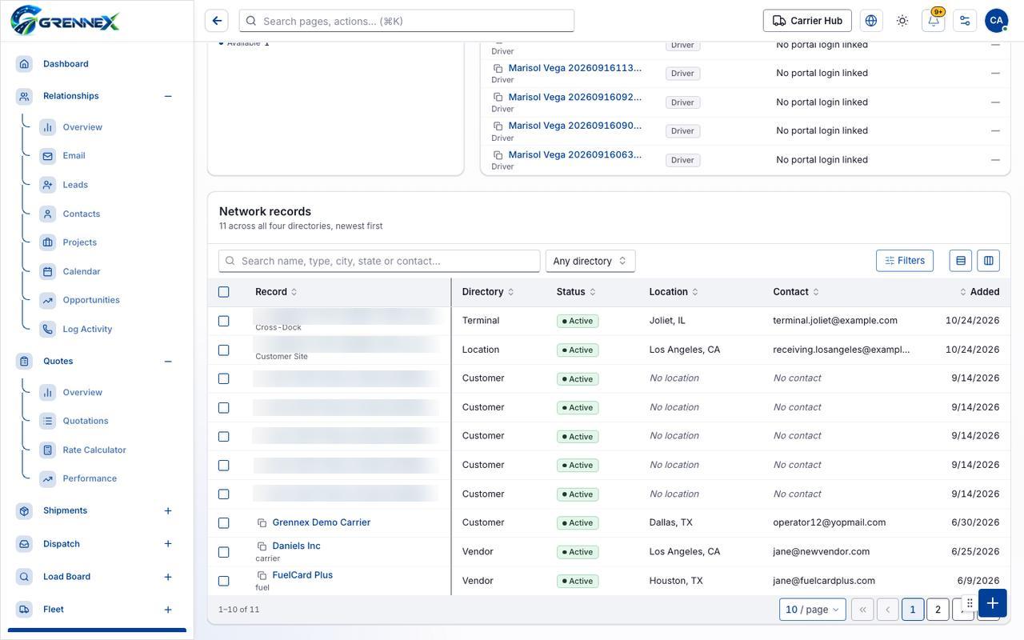
Task: Focus the Search pages, actions field
Action: (406, 21)
